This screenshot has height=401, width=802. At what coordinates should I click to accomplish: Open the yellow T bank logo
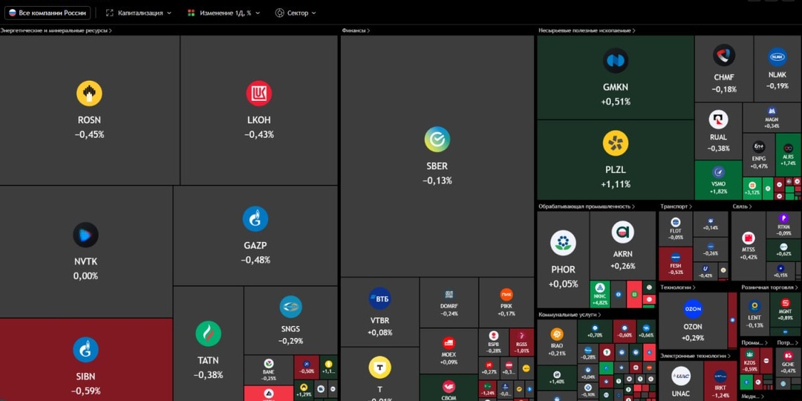point(380,368)
